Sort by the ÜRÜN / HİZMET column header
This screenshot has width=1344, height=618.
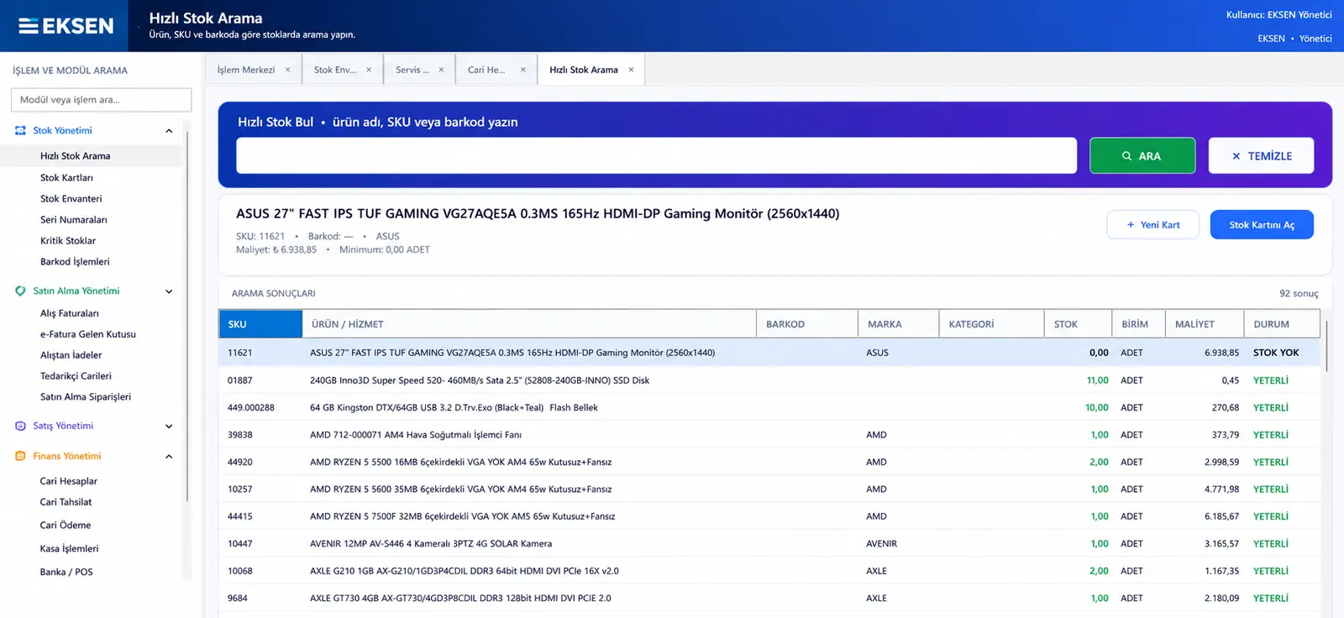point(529,324)
